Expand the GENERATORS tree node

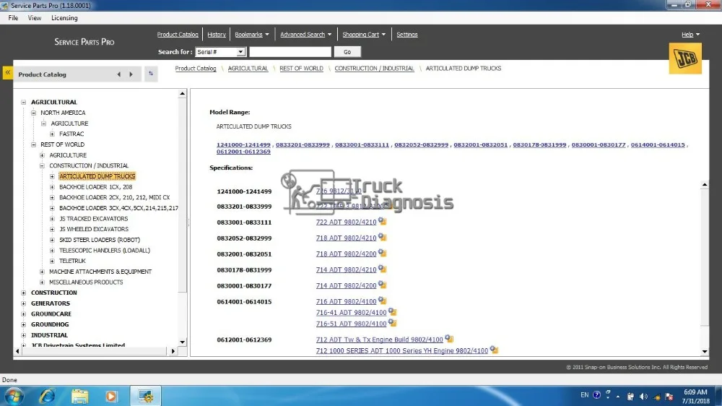coord(24,303)
